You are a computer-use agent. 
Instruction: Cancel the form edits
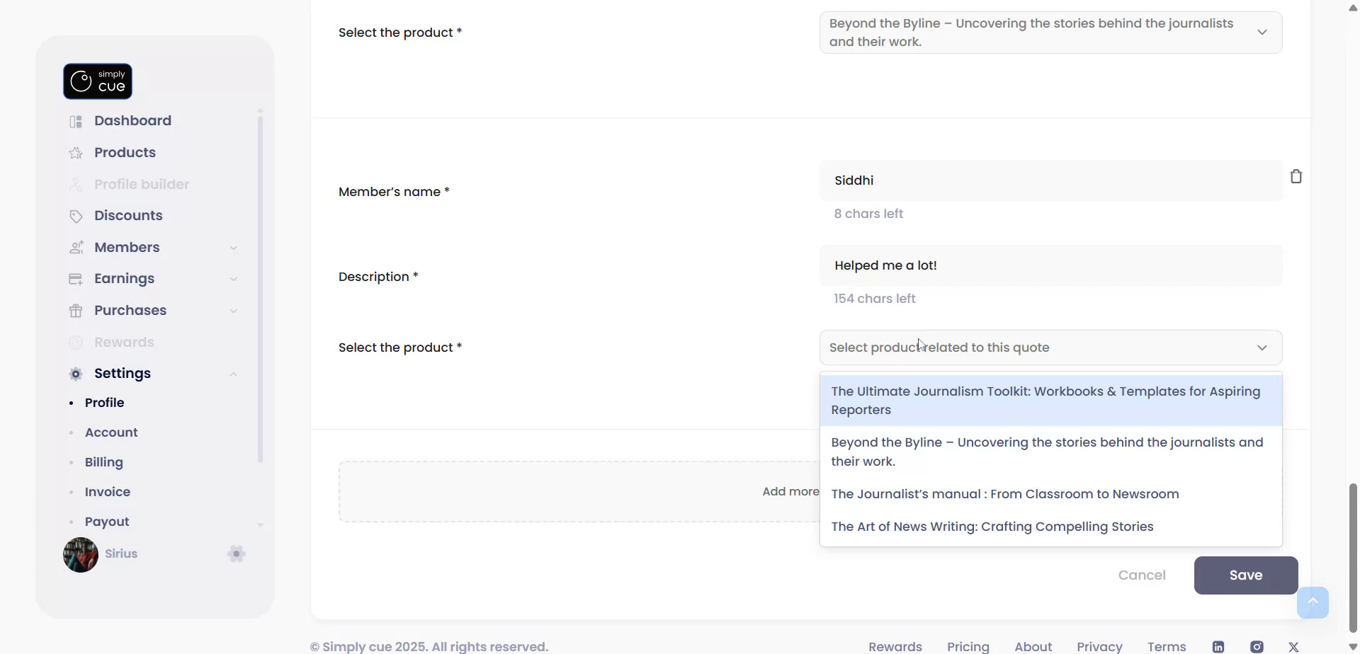[x=1141, y=575]
